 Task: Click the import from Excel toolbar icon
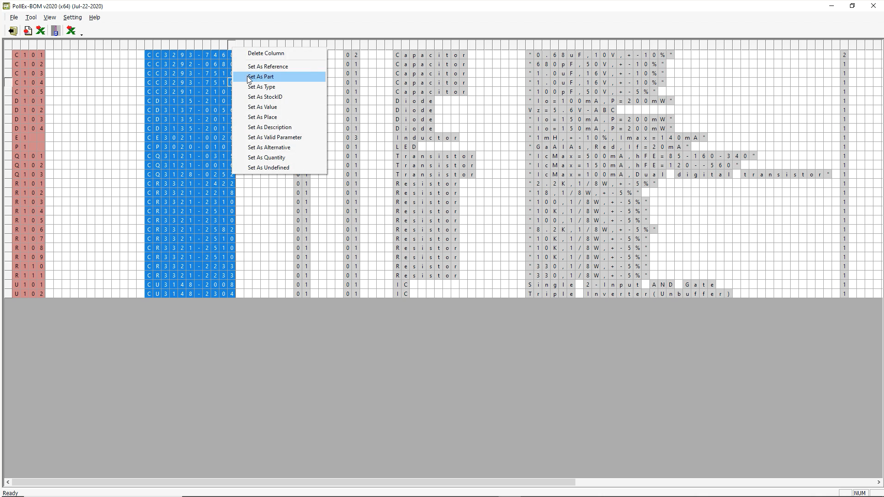click(70, 31)
